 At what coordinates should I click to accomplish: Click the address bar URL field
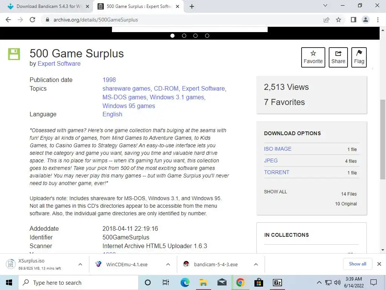click(182, 20)
